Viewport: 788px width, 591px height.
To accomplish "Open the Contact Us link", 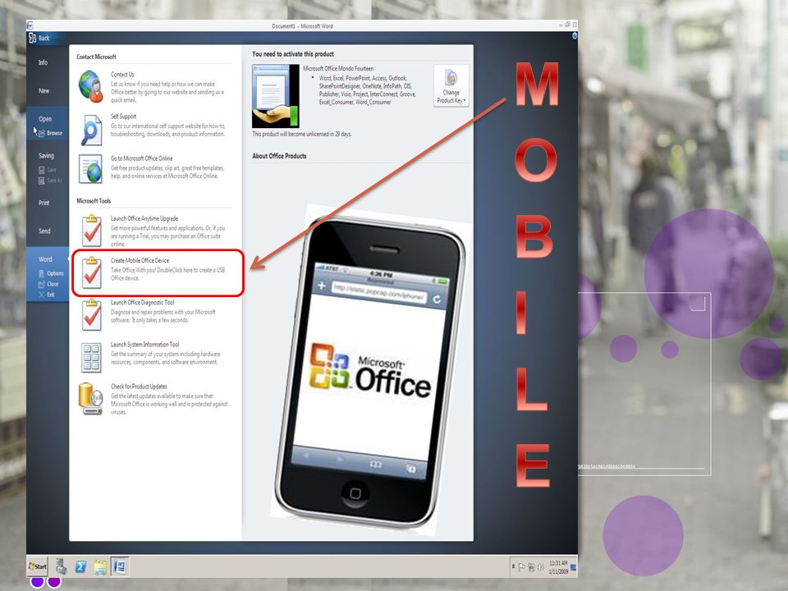I will point(122,75).
